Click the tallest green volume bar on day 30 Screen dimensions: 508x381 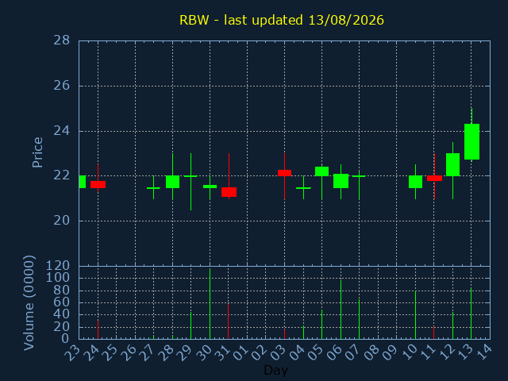click(x=210, y=303)
